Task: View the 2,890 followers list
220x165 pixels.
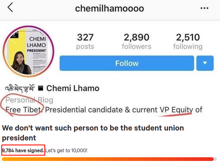Action: (136, 42)
